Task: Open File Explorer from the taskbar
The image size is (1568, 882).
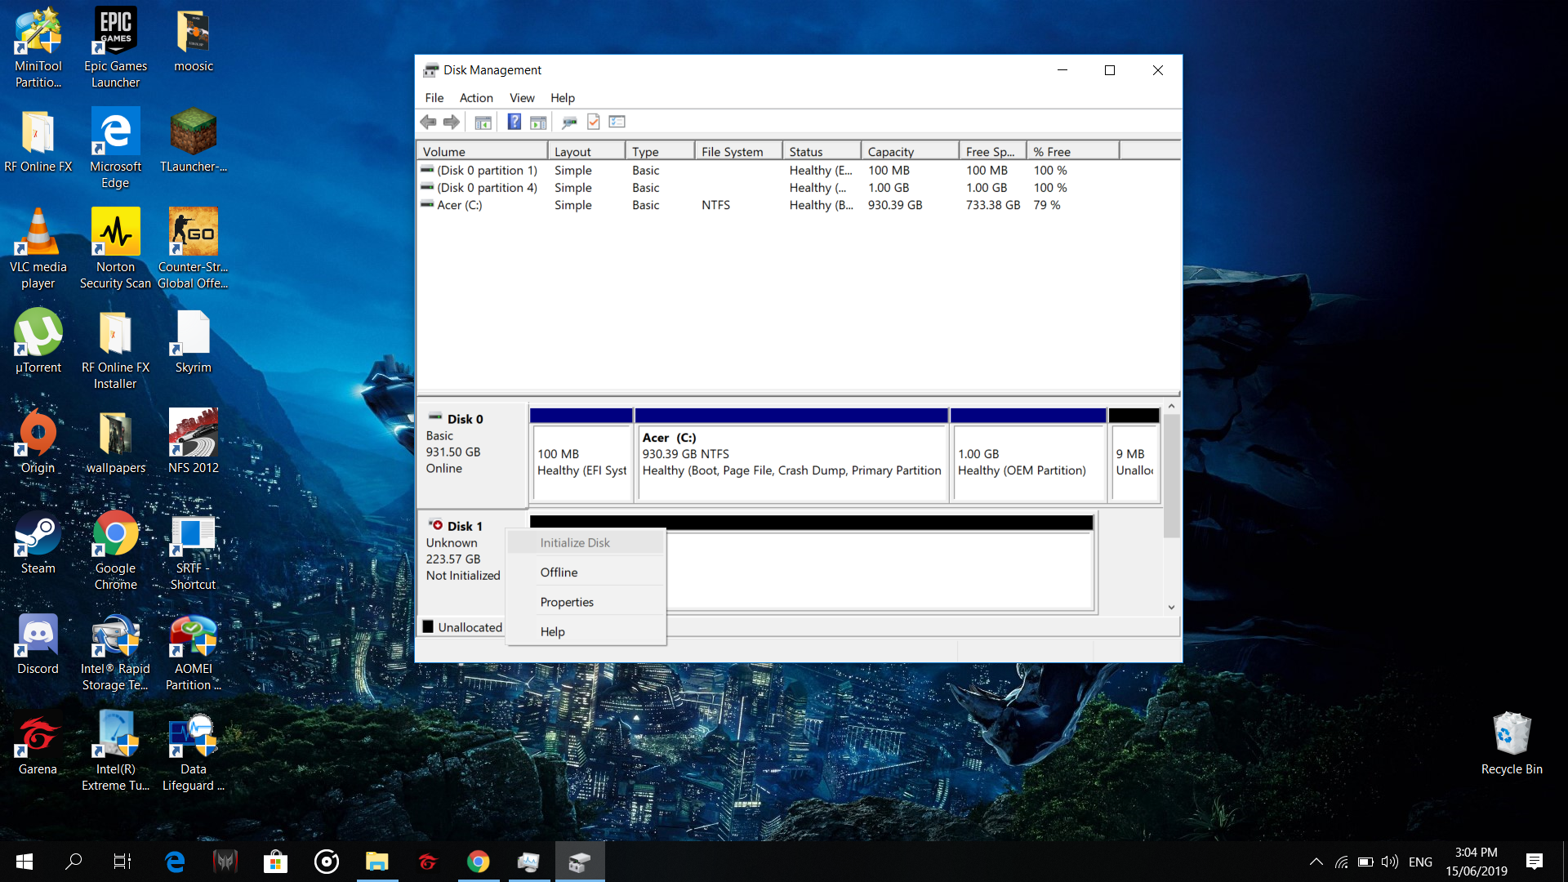Action: pyautogui.click(x=376, y=862)
